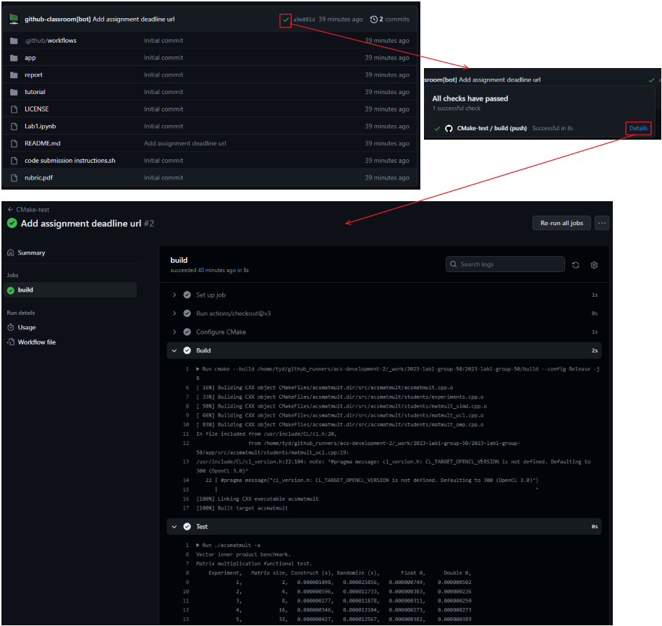Open the LICENSE file name
This screenshot has height=626, width=662.
pos(36,109)
